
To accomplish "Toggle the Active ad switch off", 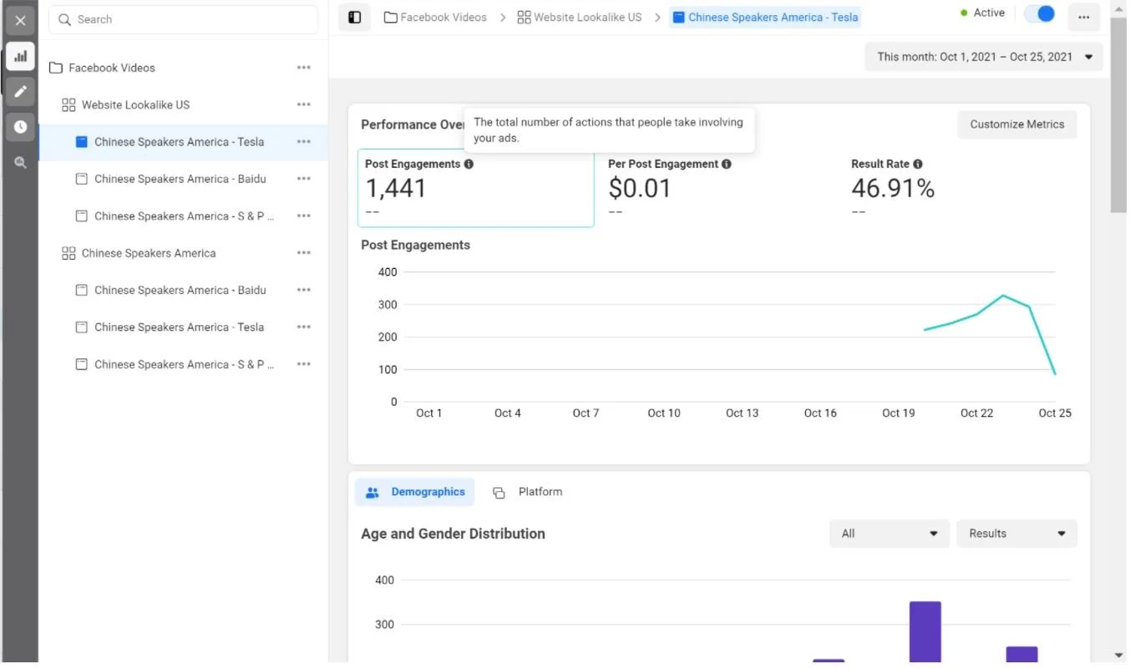I will (1040, 13).
